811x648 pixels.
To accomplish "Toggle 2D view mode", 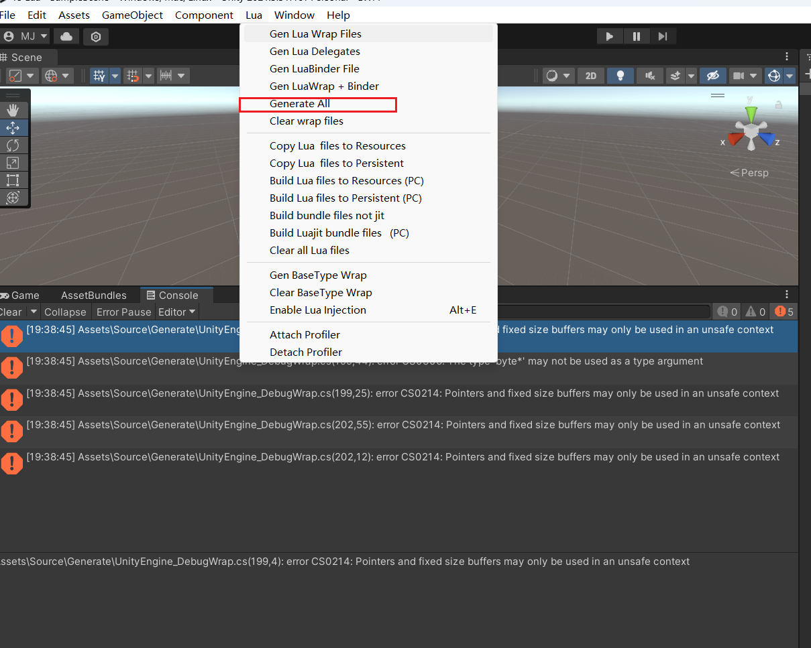I will click(590, 76).
